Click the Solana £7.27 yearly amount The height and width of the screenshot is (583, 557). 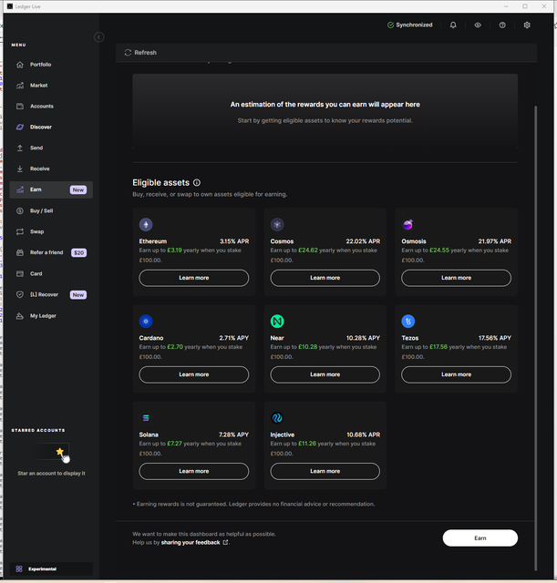(174, 444)
